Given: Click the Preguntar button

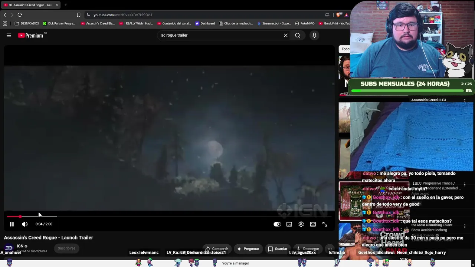Looking at the screenshot, I should coord(248,248).
